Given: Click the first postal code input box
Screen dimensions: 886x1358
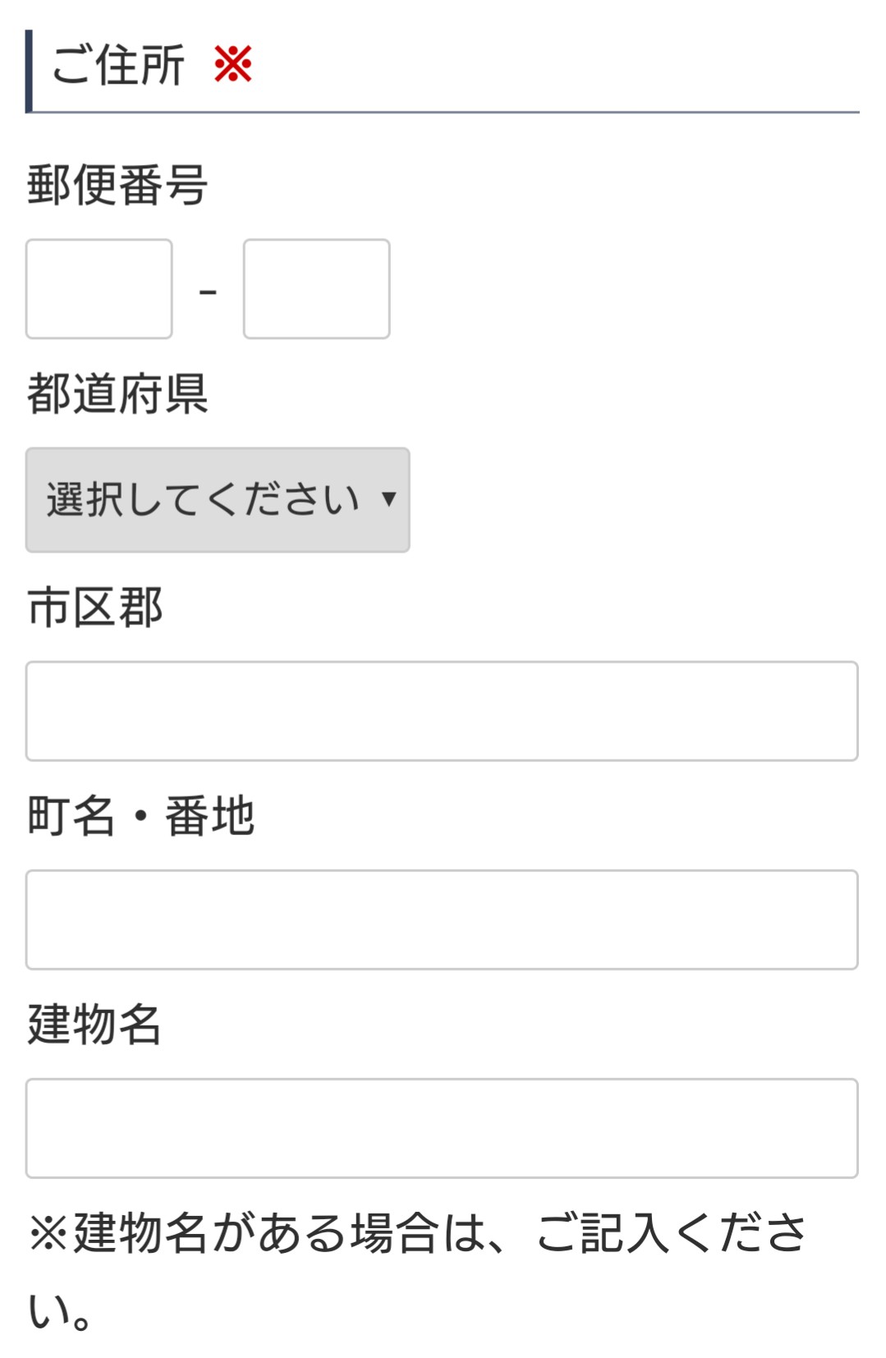Looking at the screenshot, I should coord(99,289).
